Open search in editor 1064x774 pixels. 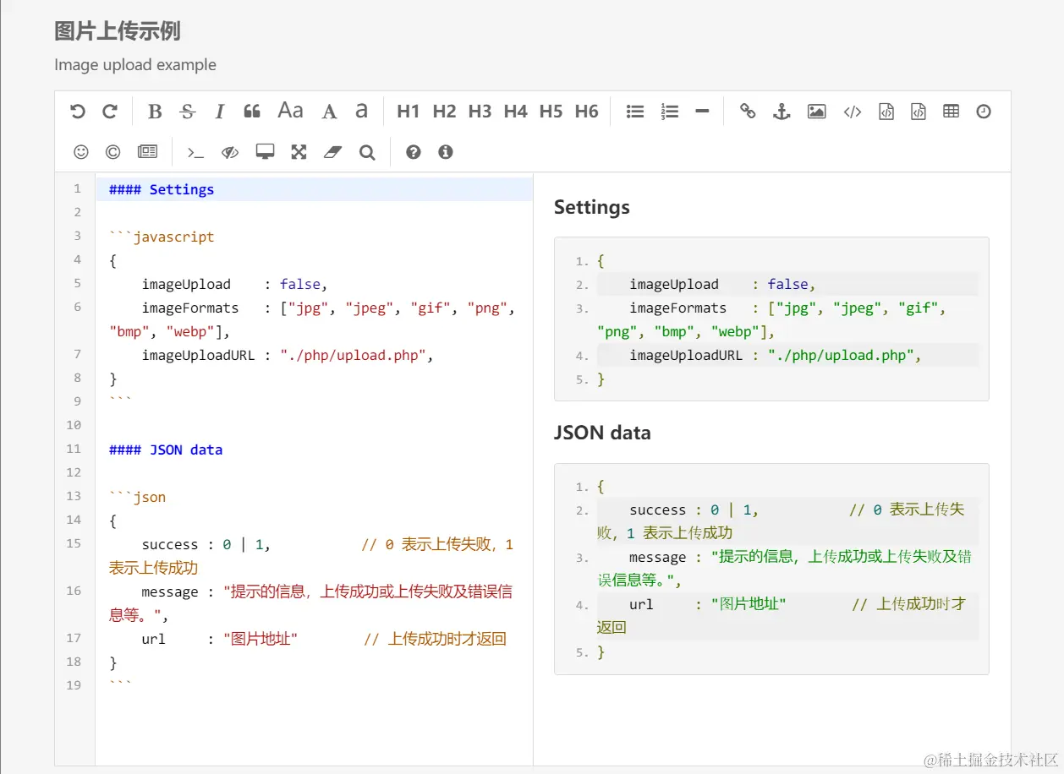click(367, 152)
